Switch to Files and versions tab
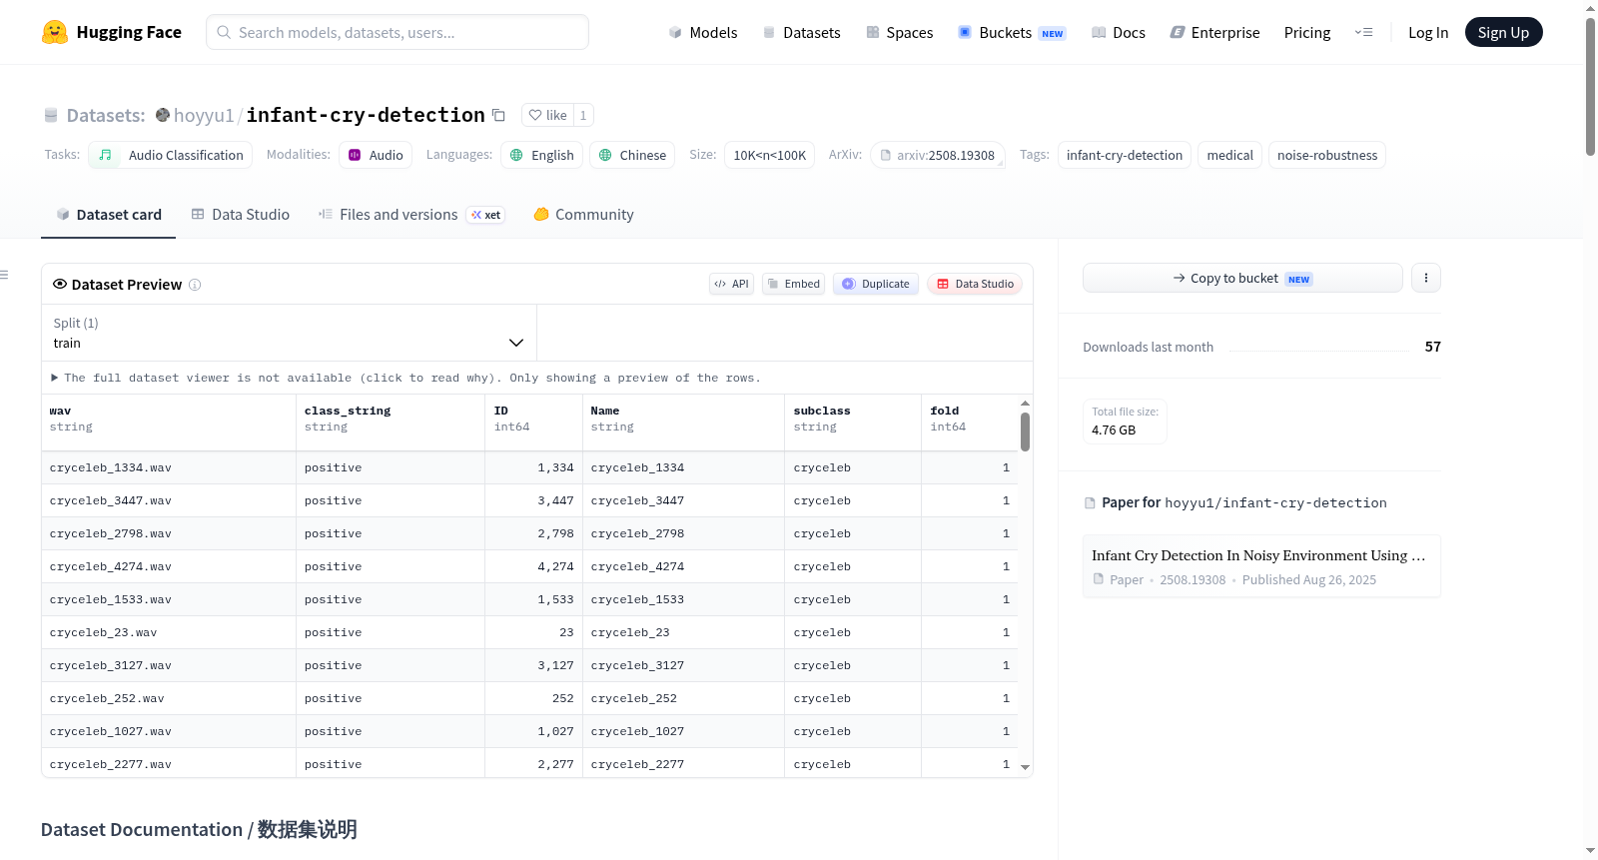Screen dimensions: 1598x860 point(411,215)
